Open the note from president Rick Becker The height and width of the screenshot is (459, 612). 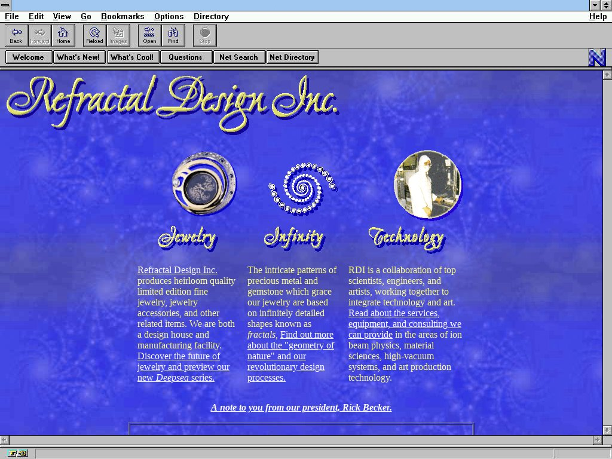point(301,408)
